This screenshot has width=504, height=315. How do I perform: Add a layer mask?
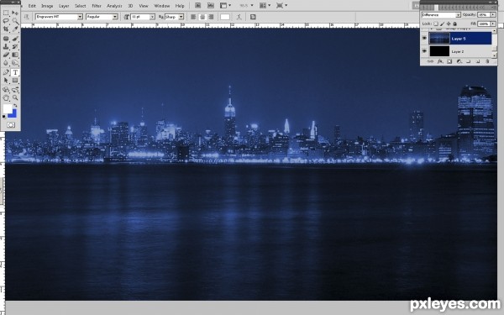[x=449, y=61]
